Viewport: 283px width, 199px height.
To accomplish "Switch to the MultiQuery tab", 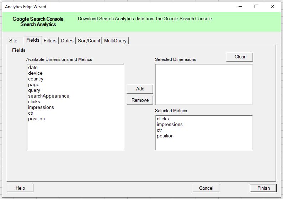I will coord(115,41).
